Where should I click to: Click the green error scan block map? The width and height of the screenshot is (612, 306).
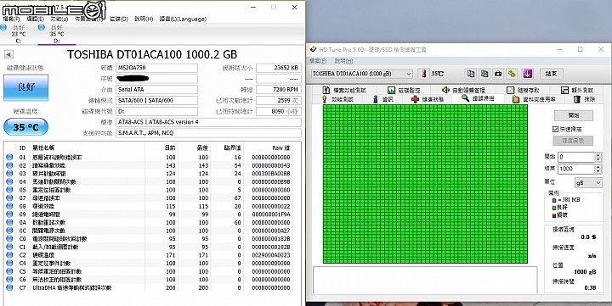[x=426, y=184]
